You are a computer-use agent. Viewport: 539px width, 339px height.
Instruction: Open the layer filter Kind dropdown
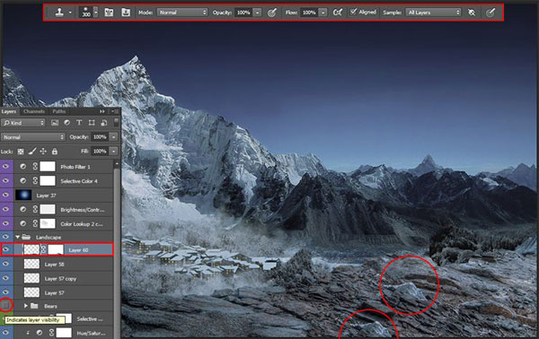23,123
